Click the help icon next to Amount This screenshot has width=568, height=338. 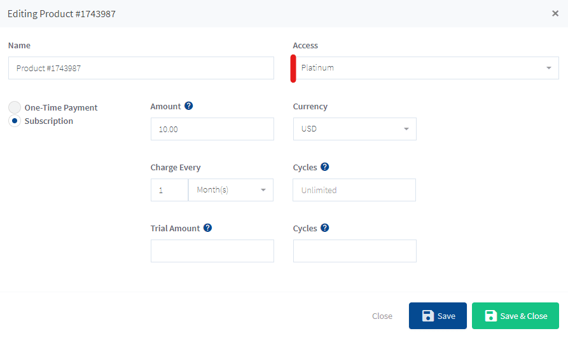[188, 106]
